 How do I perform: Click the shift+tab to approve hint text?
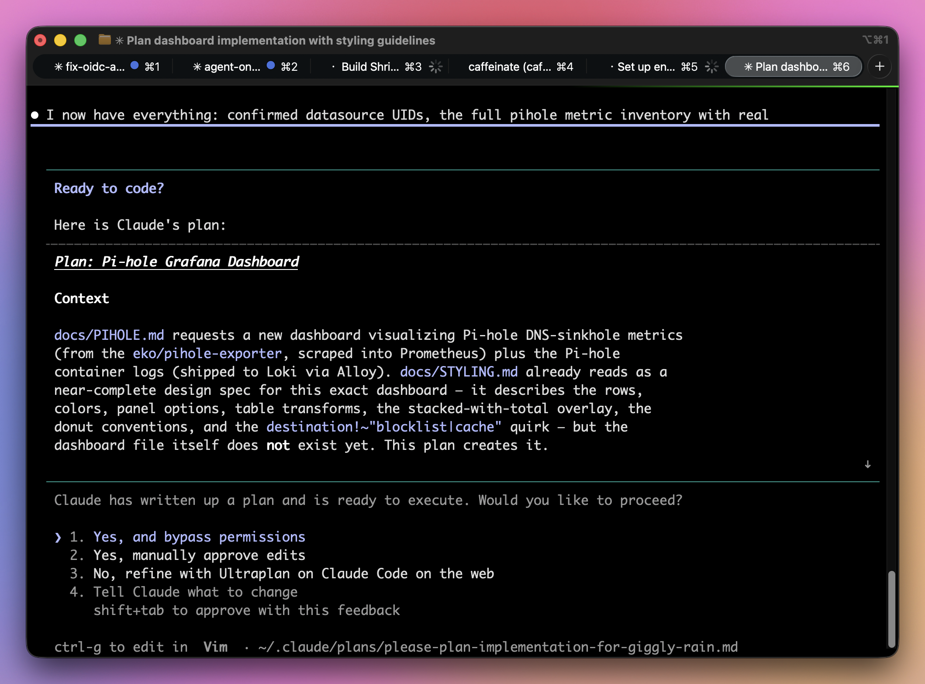click(247, 610)
